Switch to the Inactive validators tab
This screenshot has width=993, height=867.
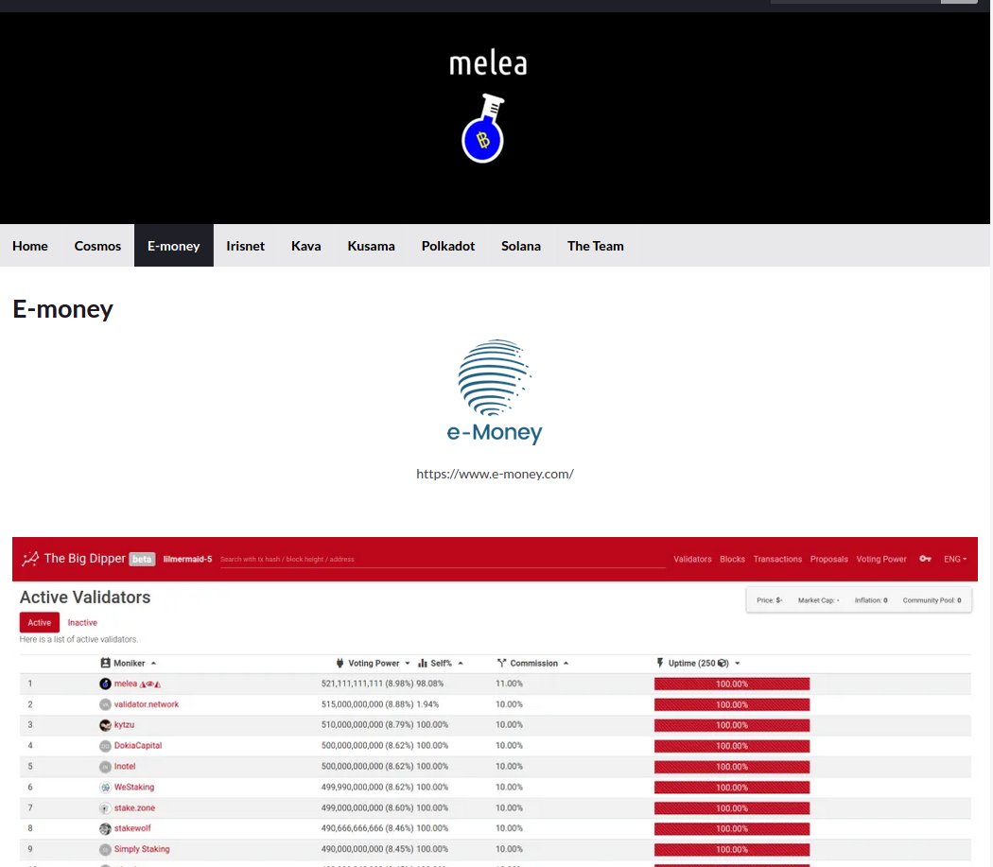(x=82, y=622)
